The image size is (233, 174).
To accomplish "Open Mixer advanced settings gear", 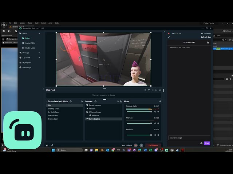I will pyautogui.click(x=160, y=101).
